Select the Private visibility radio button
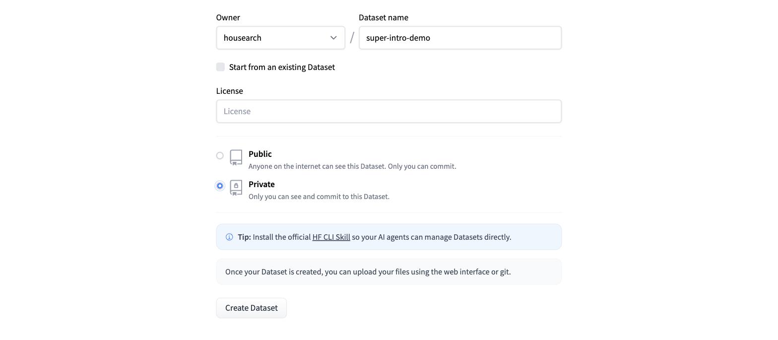The height and width of the screenshot is (340, 778). pos(220,186)
